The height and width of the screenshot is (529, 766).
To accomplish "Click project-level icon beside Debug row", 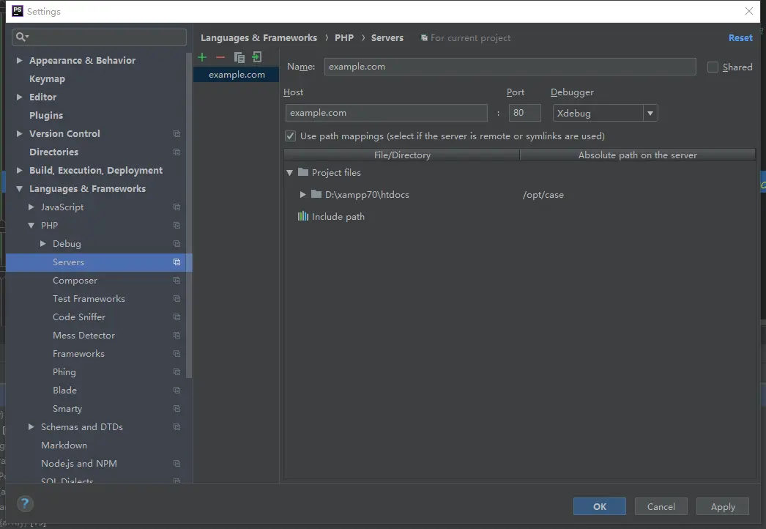I will point(176,243).
